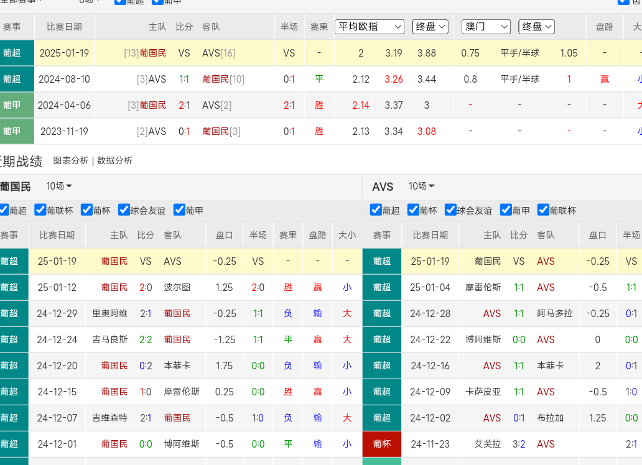This screenshot has height=465, width=642.
Task: Click 本菲卡 opponent in AVS 24-12-16 row
Action: (x=551, y=366)
